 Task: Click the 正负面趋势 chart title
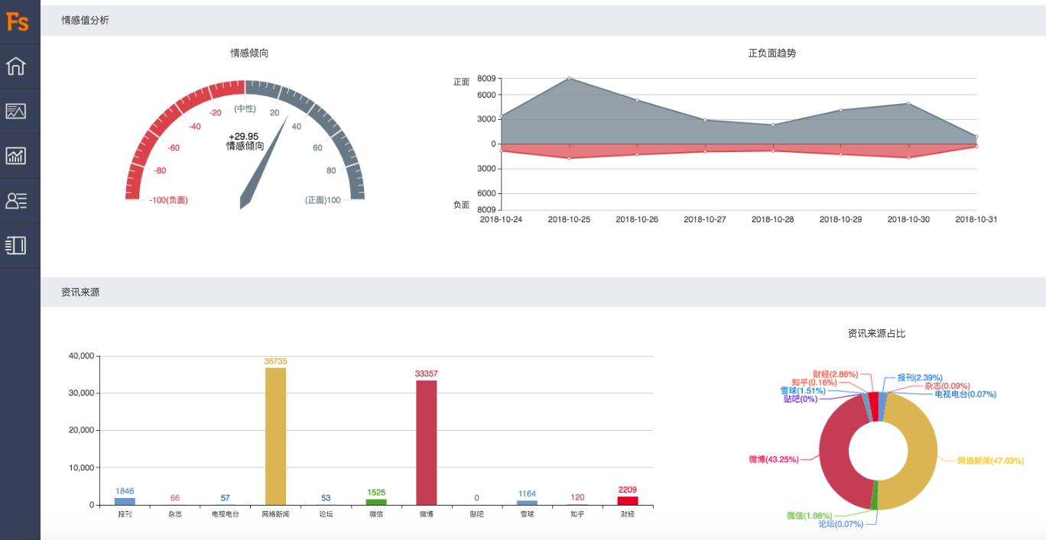point(772,53)
